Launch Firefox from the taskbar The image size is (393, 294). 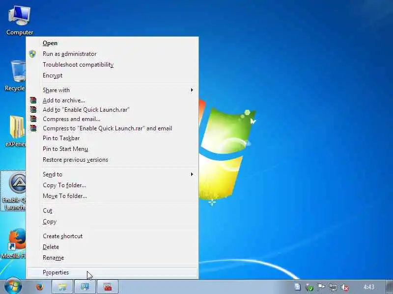pyautogui.click(x=40, y=287)
